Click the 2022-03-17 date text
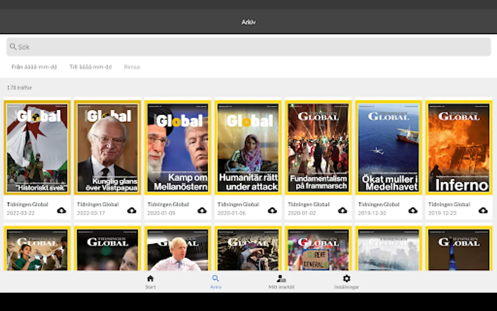The image size is (497, 311). point(91,213)
